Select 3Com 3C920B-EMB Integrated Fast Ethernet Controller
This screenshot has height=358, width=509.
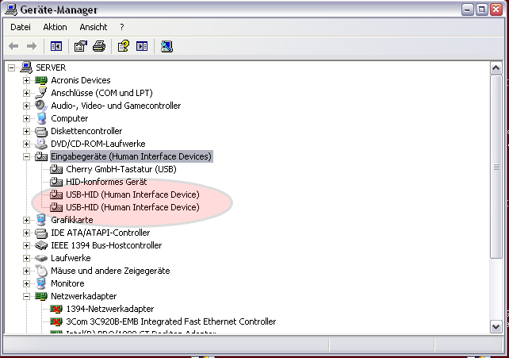point(171,321)
